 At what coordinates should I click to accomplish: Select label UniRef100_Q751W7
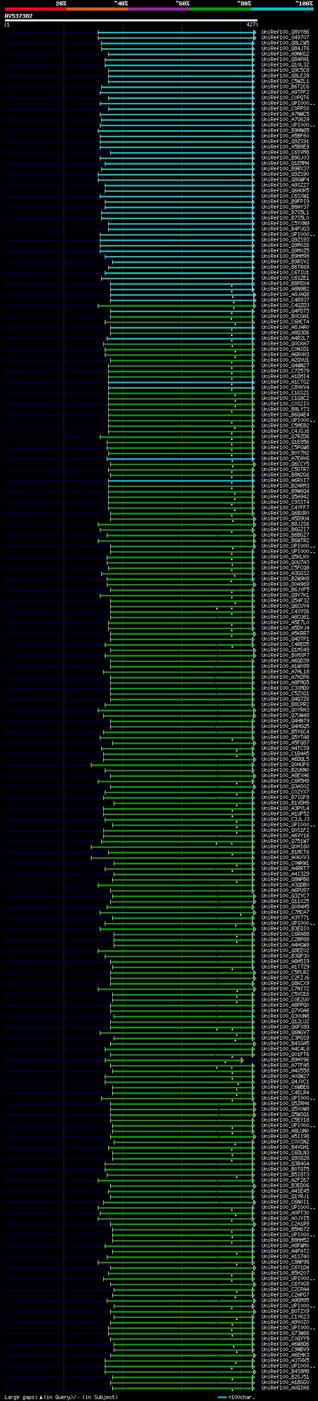point(285,841)
